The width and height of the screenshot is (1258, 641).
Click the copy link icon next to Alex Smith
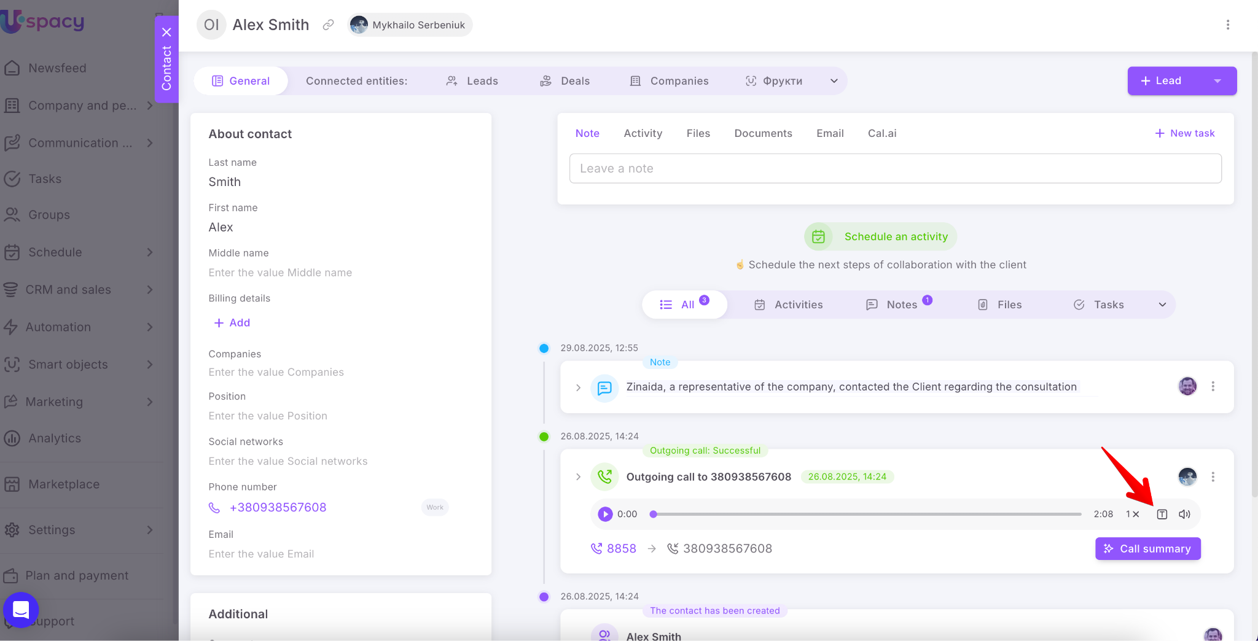tap(329, 25)
